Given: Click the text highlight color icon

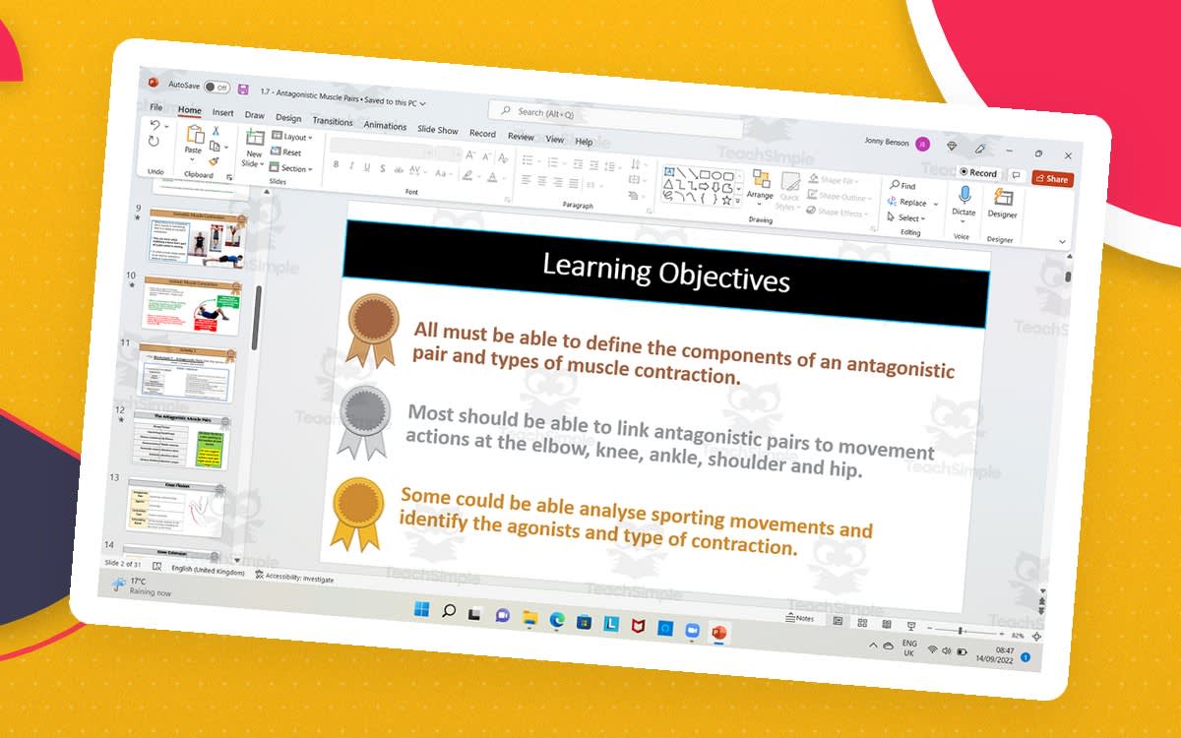Looking at the screenshot, I should [467, 175].
